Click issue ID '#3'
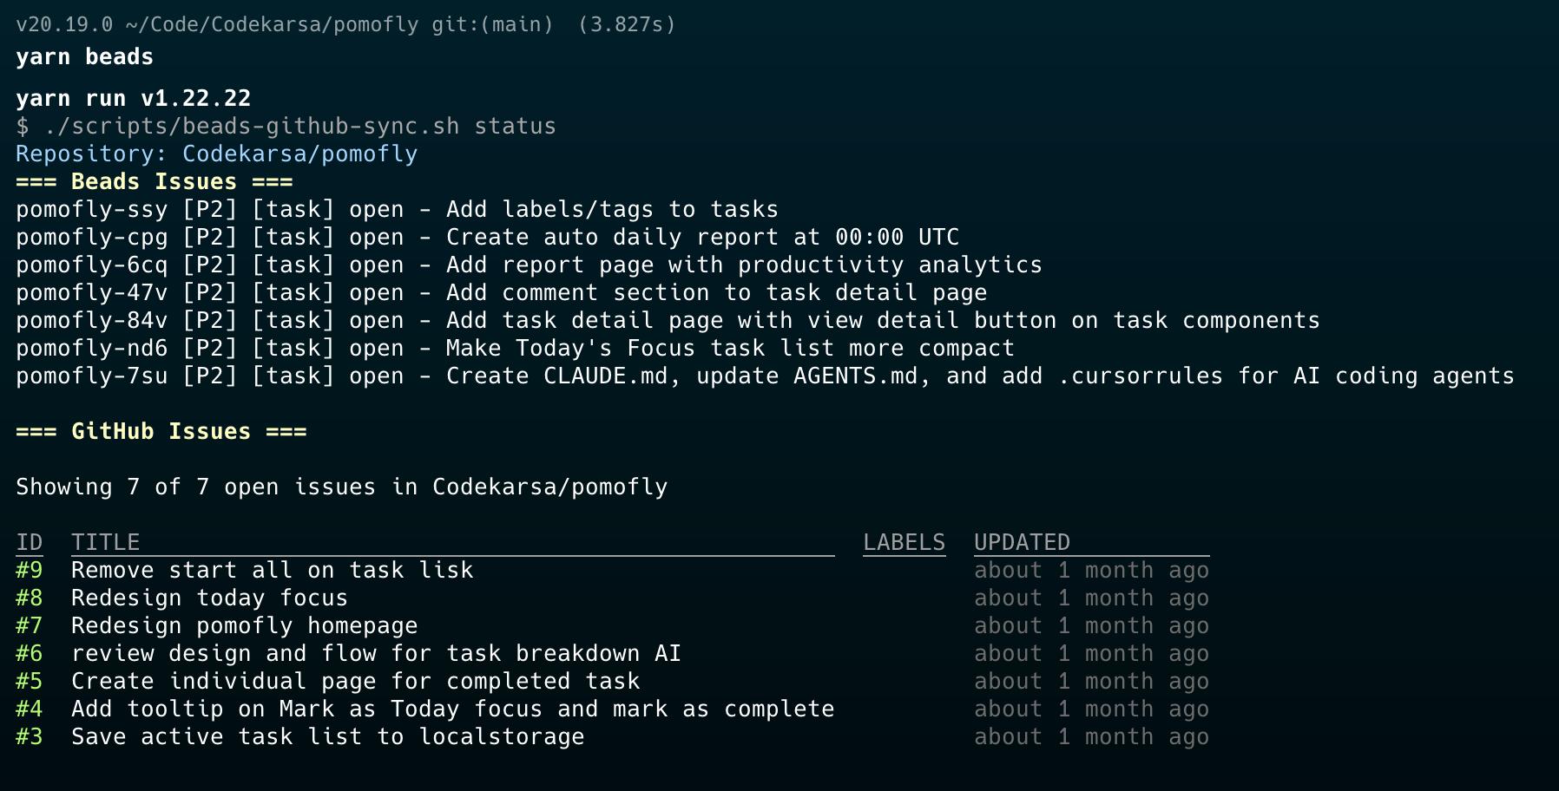Screen dimensions: 1559x791 (x=30, y=737)
